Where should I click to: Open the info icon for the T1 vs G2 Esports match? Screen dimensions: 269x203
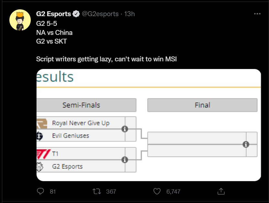[125, 160]
